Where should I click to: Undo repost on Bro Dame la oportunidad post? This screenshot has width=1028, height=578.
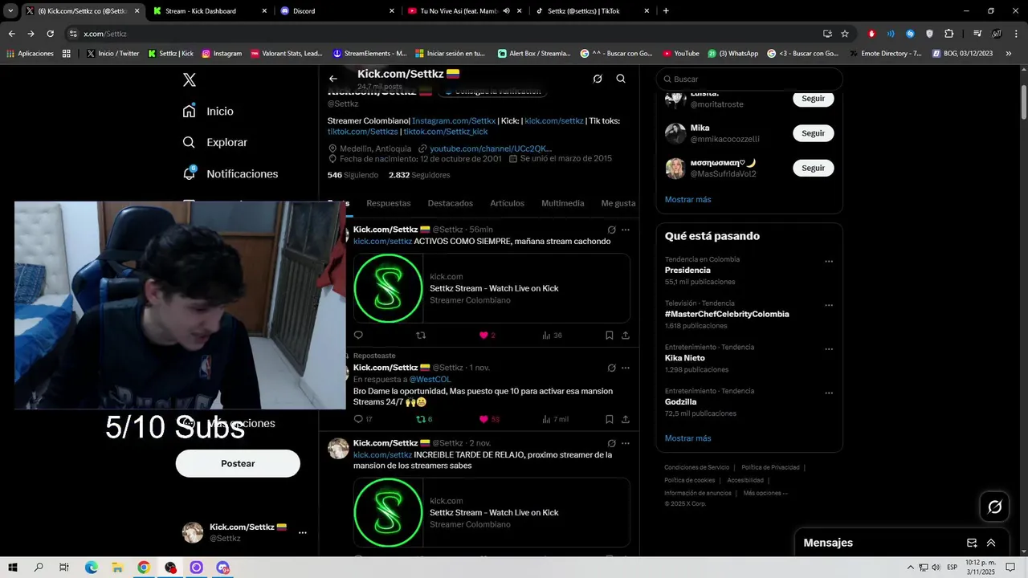coord(420,419)
